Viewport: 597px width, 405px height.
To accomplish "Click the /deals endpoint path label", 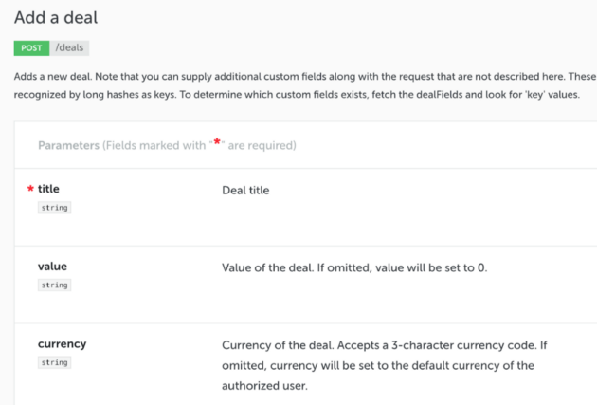I will coord(69,48).
